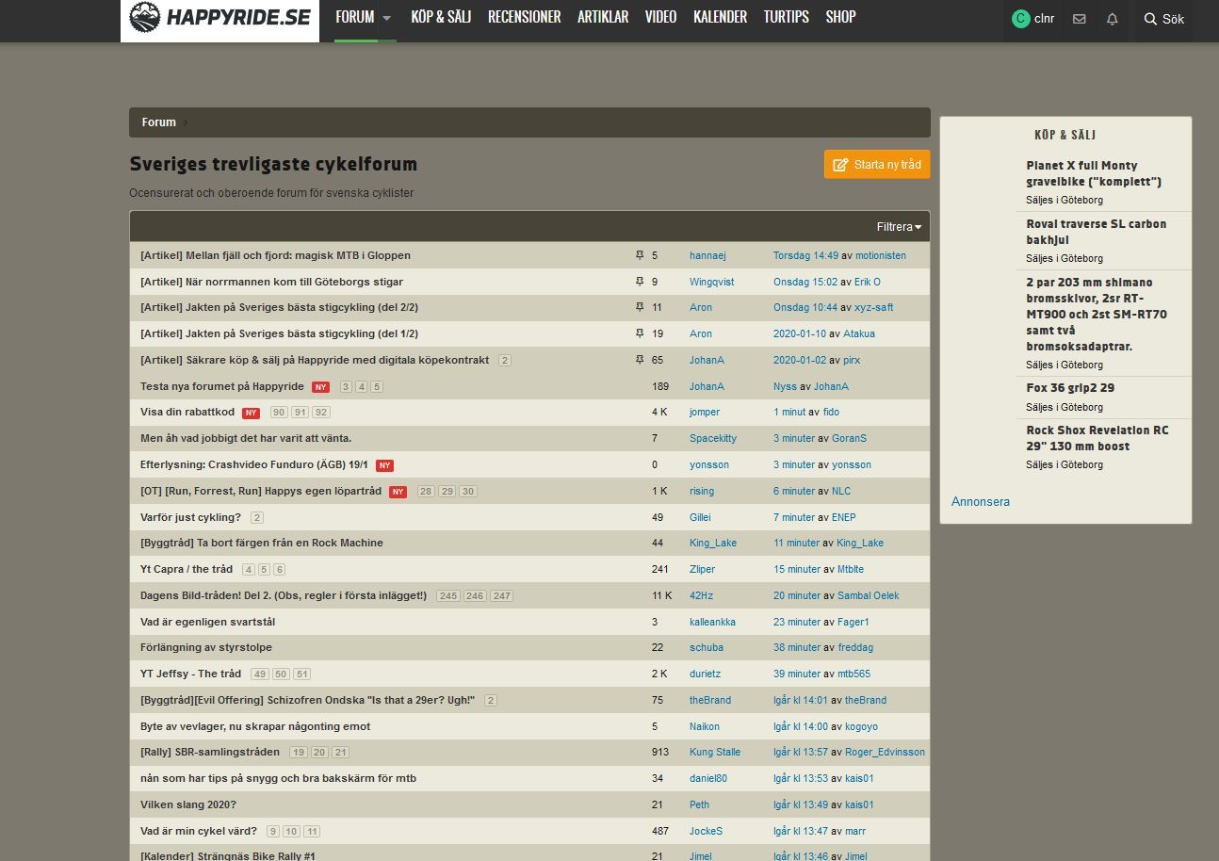Screen dimensions: 1219x861
Task: Click the Happyride.se logo
Action: point(219,18)
